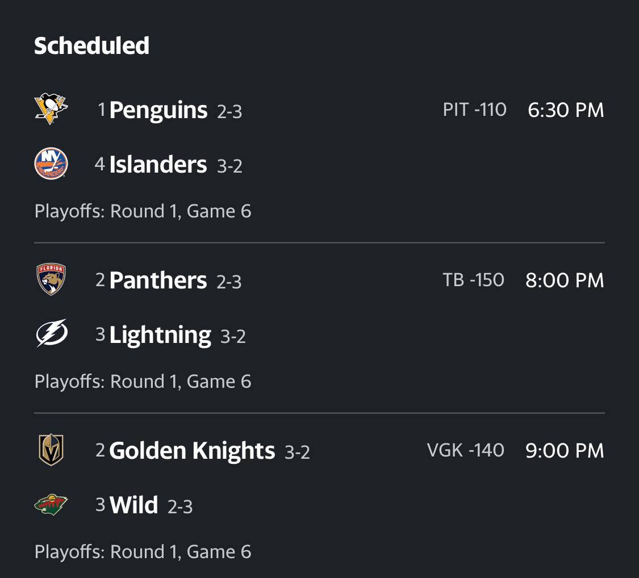
Task: Click the New York Islanders logo
Action: click(x=51, y=164)
